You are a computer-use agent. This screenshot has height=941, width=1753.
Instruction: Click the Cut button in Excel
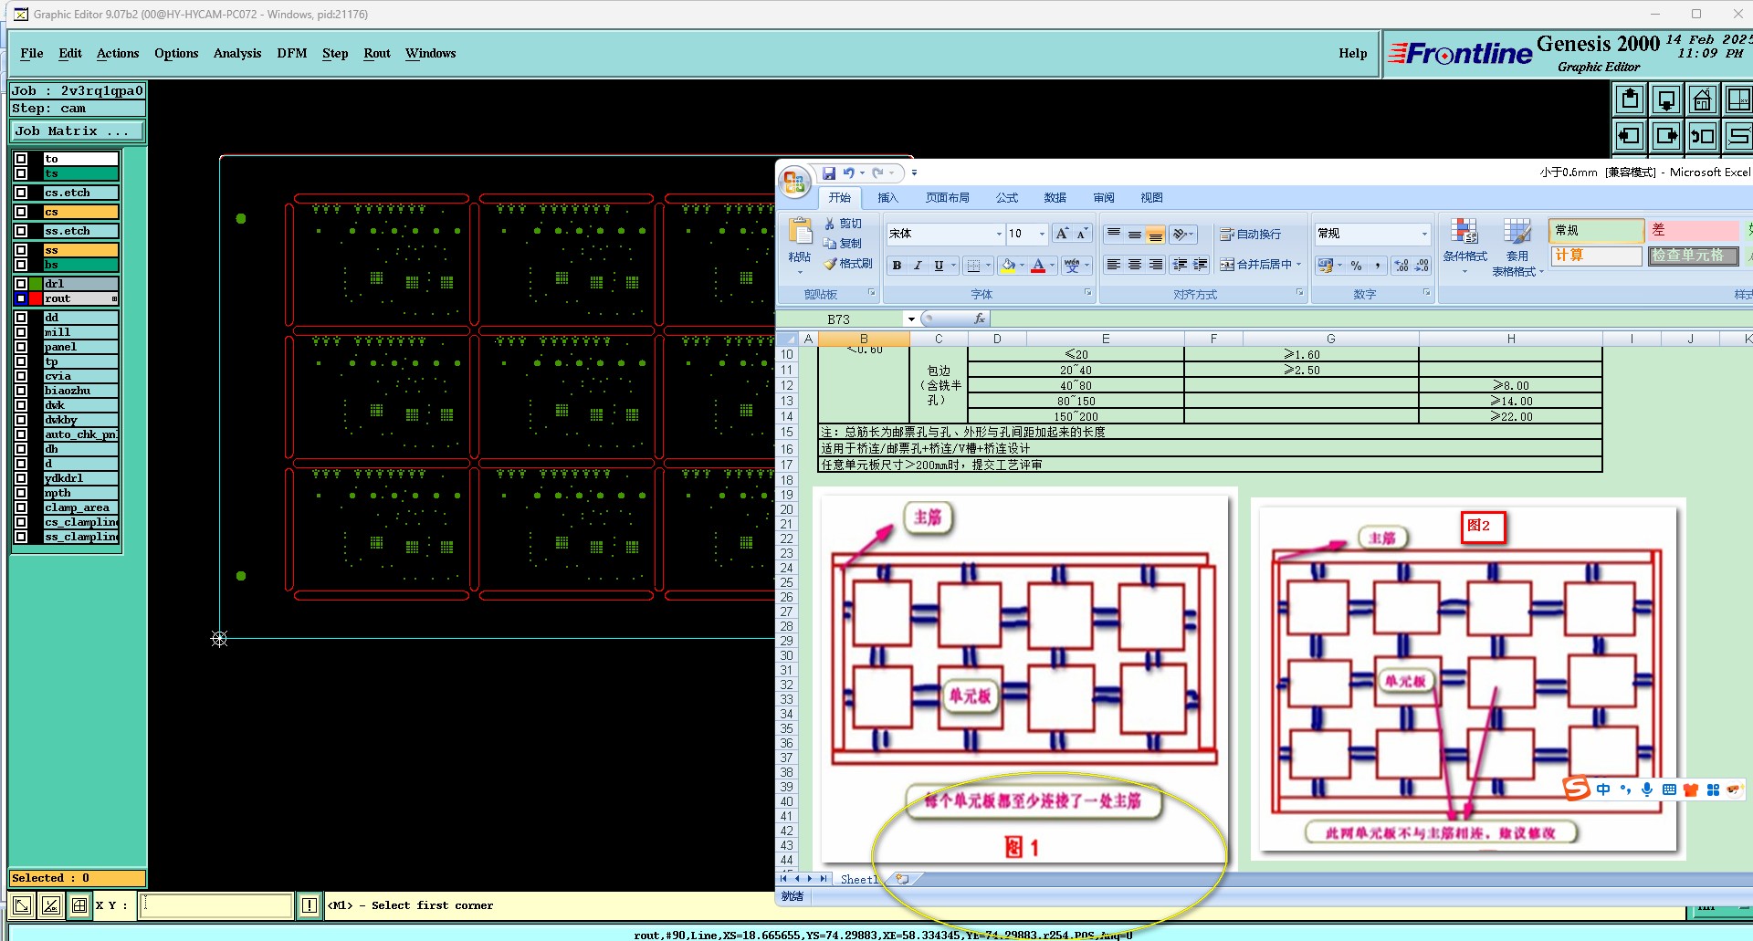click(x=843, y=223)
